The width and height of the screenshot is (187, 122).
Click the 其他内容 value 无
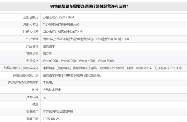[44, 97]
